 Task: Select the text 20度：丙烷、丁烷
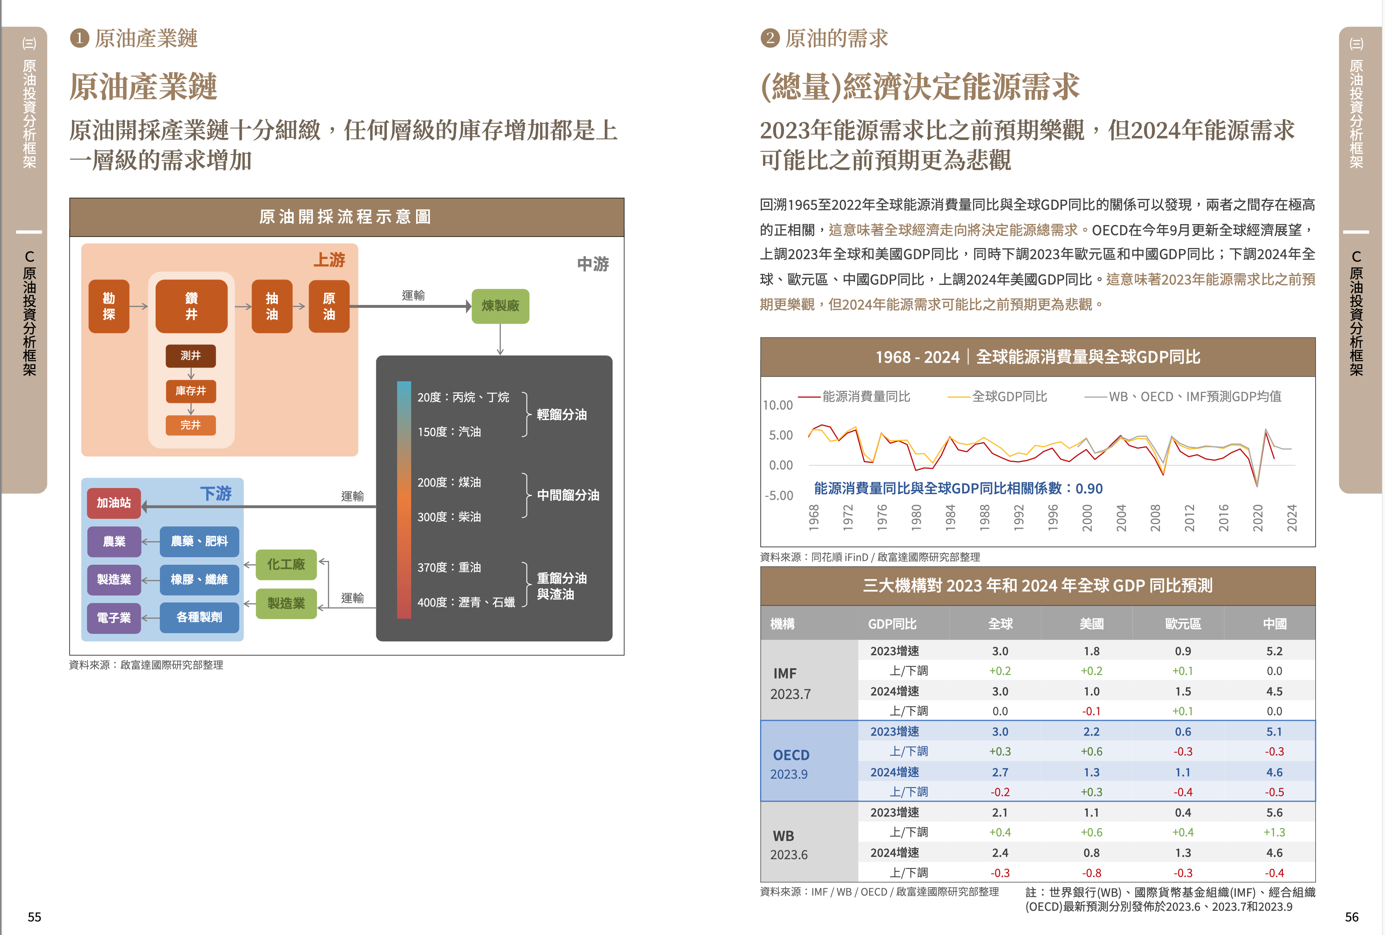click(x=463, y=397)
